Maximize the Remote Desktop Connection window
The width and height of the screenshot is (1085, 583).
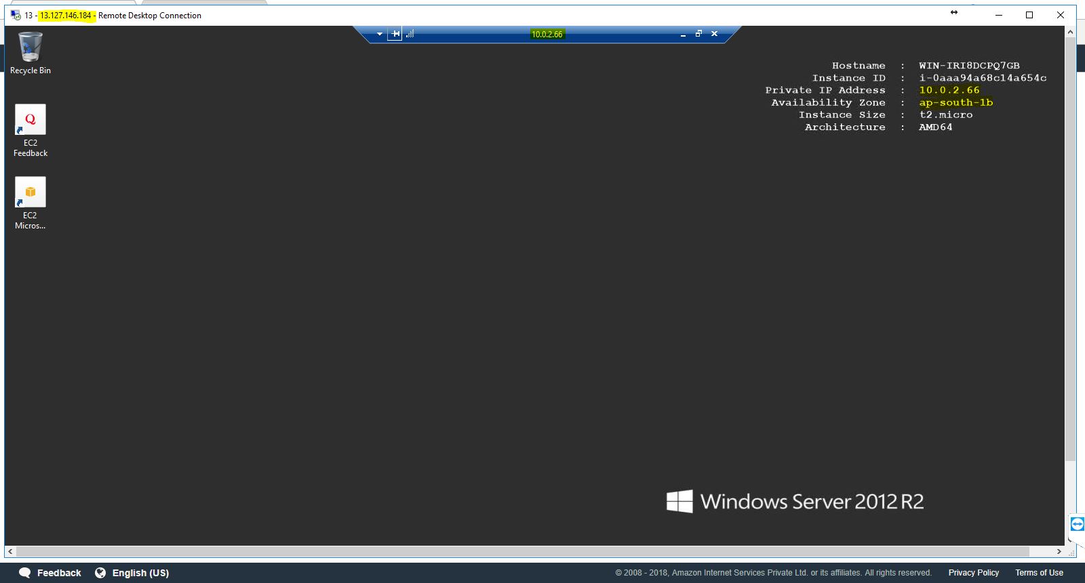click(x=1029, y=15)
